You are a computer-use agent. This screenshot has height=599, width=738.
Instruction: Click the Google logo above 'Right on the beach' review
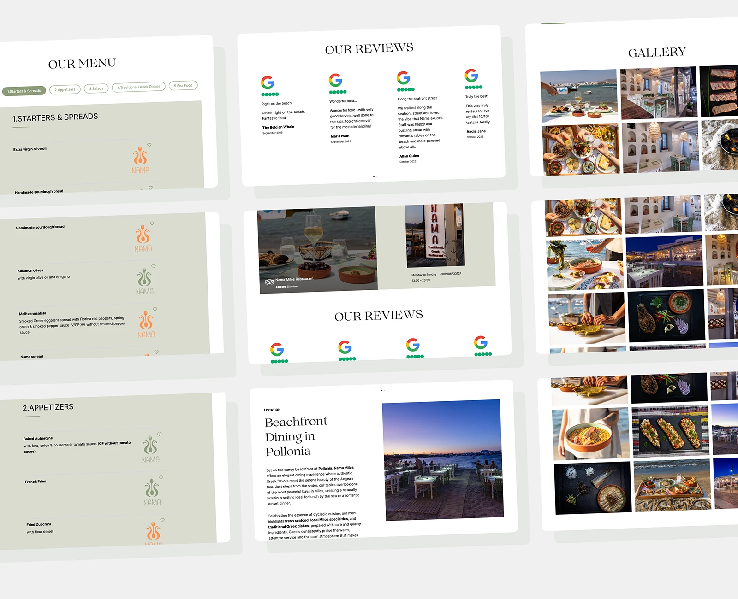[268, 83]
